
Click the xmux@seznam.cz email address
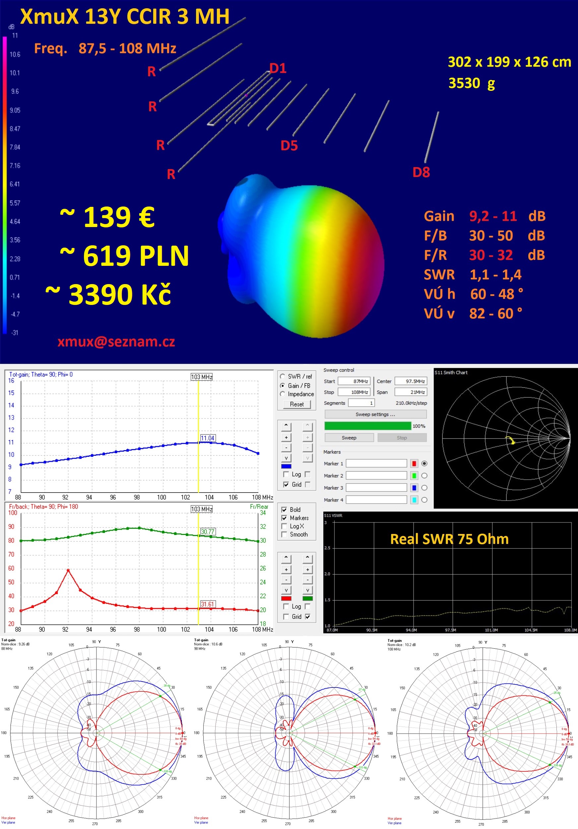click(x=116, y=341)
